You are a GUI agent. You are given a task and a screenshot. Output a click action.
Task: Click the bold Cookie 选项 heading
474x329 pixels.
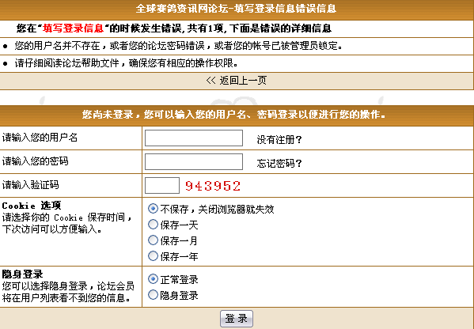click(x=32, y=206)
